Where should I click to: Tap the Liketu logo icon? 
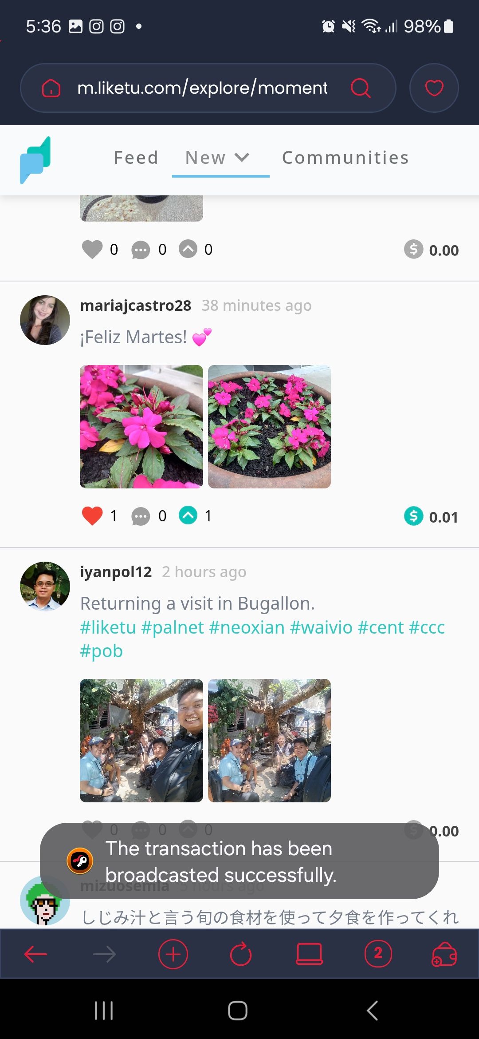[x=35, y=160]
